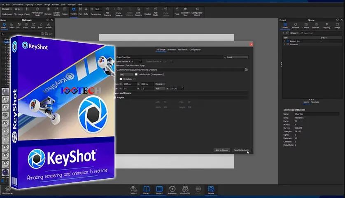Open the Local render target dropdown
Viewport: 345px width, 198px height.
pos(237,57)
